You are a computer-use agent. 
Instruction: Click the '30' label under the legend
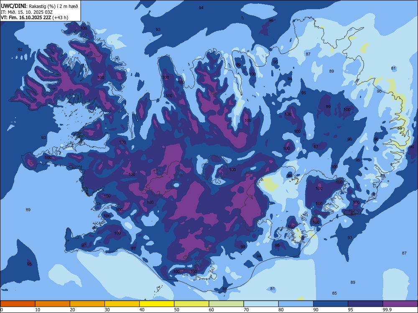tap(107, 310)
